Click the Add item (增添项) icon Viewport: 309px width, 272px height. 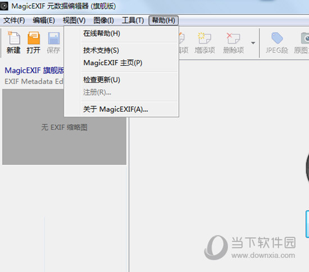click(x=205, y=38)
